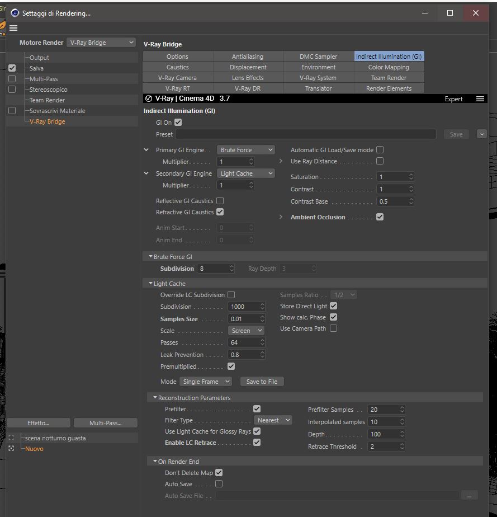Select Team Render in the left settings list
This screenshot has height=517, width=497.
point(47,100)
